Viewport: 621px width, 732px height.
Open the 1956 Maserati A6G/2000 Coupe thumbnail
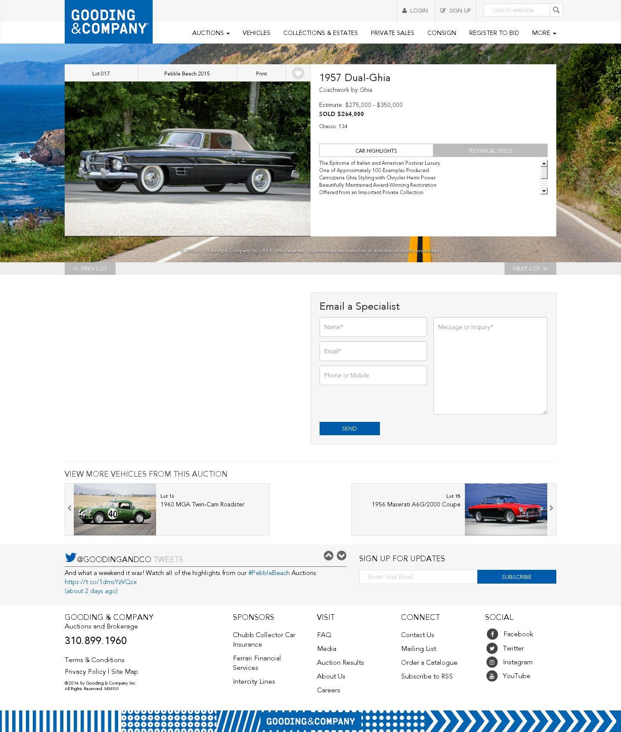[506, 509]
